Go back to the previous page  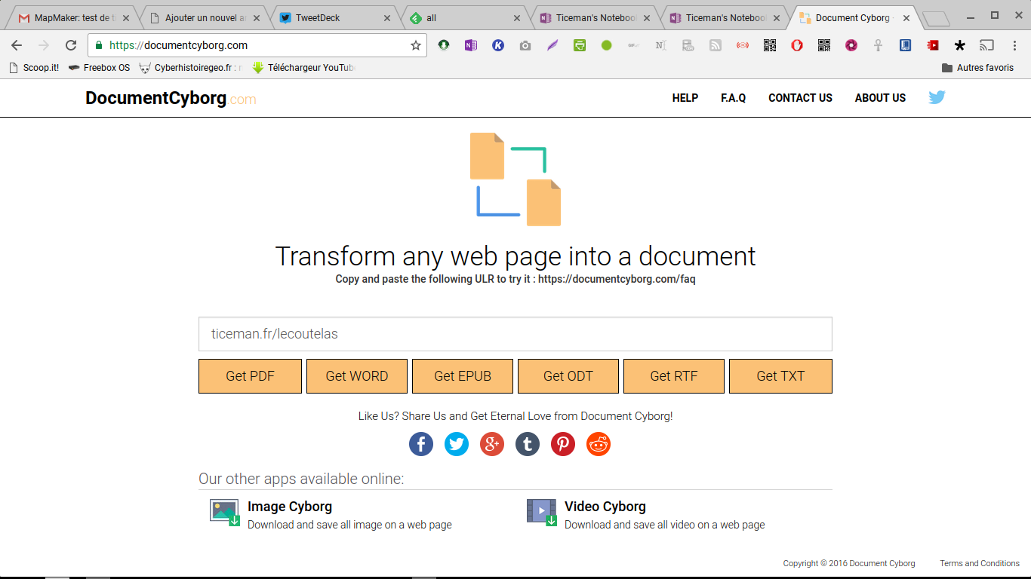[x=17, y=45]
